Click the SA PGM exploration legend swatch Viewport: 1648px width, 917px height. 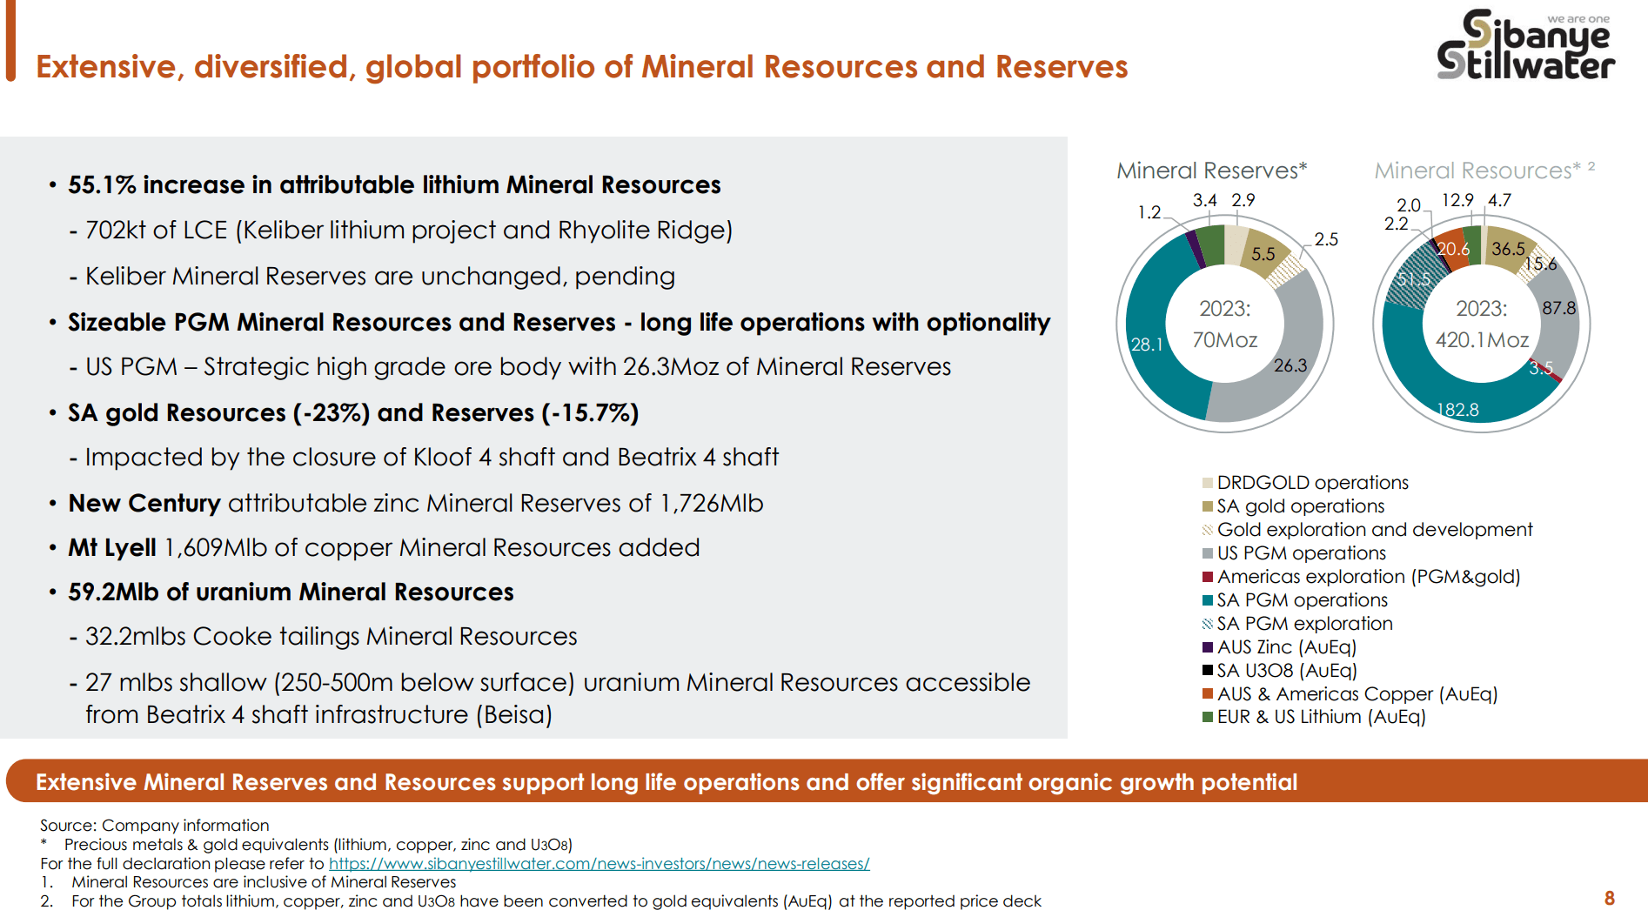click(x=1207, y=624)
